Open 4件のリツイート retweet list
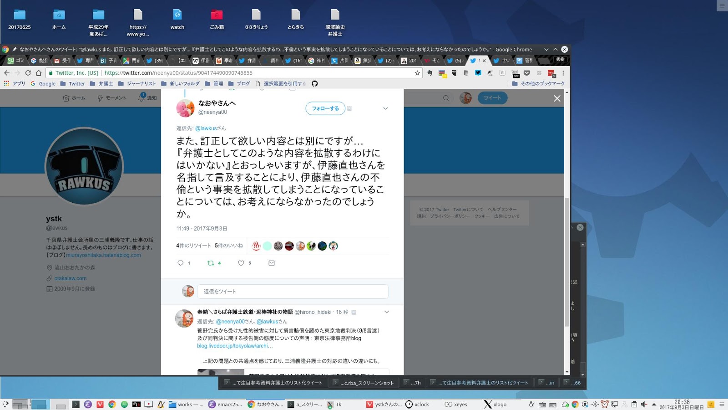The height and width of the screenshot is (410, 728). (193, 246)
